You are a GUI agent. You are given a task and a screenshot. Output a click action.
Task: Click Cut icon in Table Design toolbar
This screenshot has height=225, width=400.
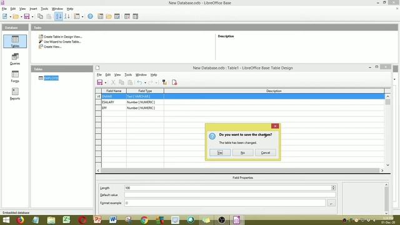[x=113, y=82]
